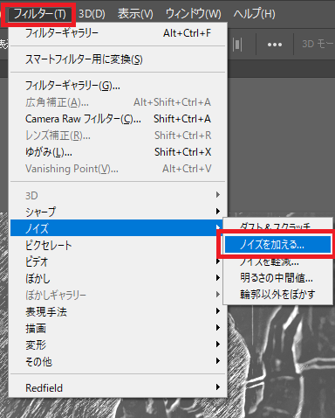Open the ヘルプ(H) menu
335x418 pixels.
[x=254, y=14]
